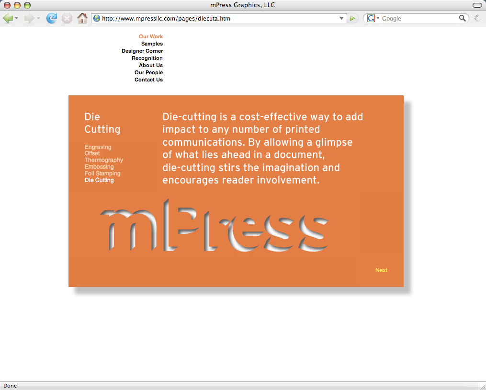This screenshot has height=390, width=486.
Task: Open the Thermography link
Action: click(x=104, y=160)
